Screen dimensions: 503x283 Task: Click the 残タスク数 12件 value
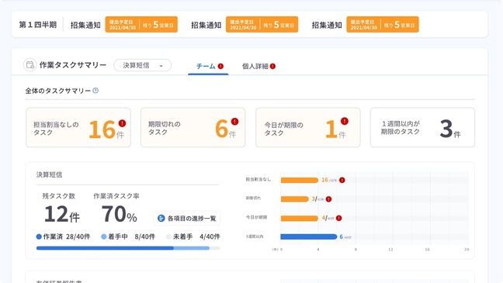point(61,214)
